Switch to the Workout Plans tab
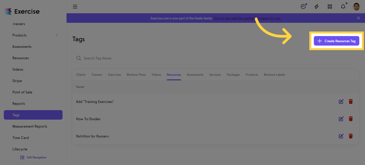This screenshot has height=165, width=365. click(136, 75)
